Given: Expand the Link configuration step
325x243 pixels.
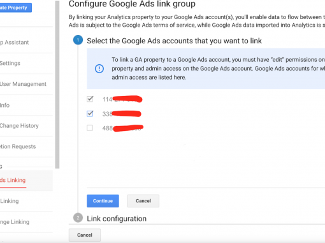Looking at the screenshot, I should tap(117, 218).
